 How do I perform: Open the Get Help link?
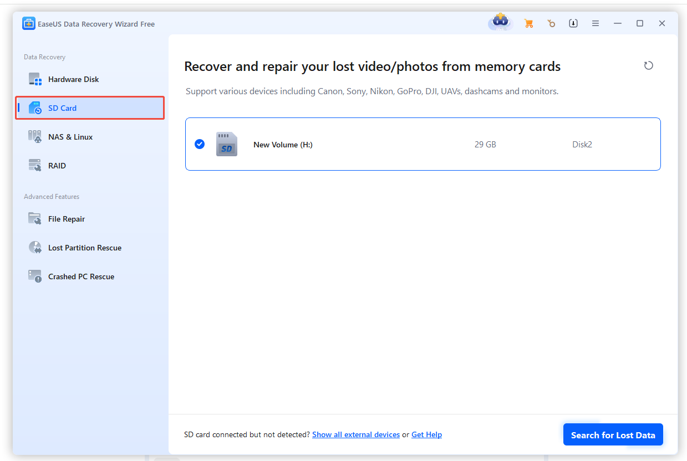(x=426, y=434)
